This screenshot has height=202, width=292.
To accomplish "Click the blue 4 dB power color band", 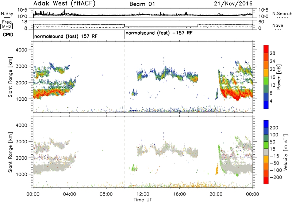I will click(266, 105).
